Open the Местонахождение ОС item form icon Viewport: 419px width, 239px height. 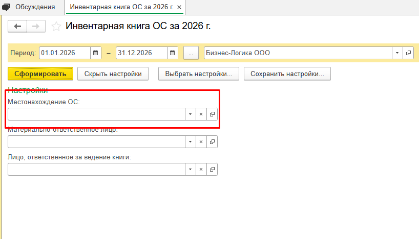(212, 114)
